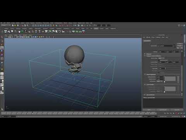Click Select button at Attribute Editor bottom
The height and width of the screenshot is (140, 186).
tap(149, 110)
